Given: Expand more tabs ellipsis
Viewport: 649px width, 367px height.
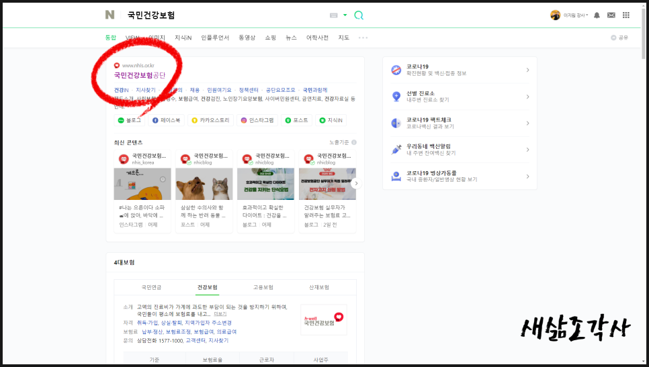Looking at the screenshot, I should point(363,38).
